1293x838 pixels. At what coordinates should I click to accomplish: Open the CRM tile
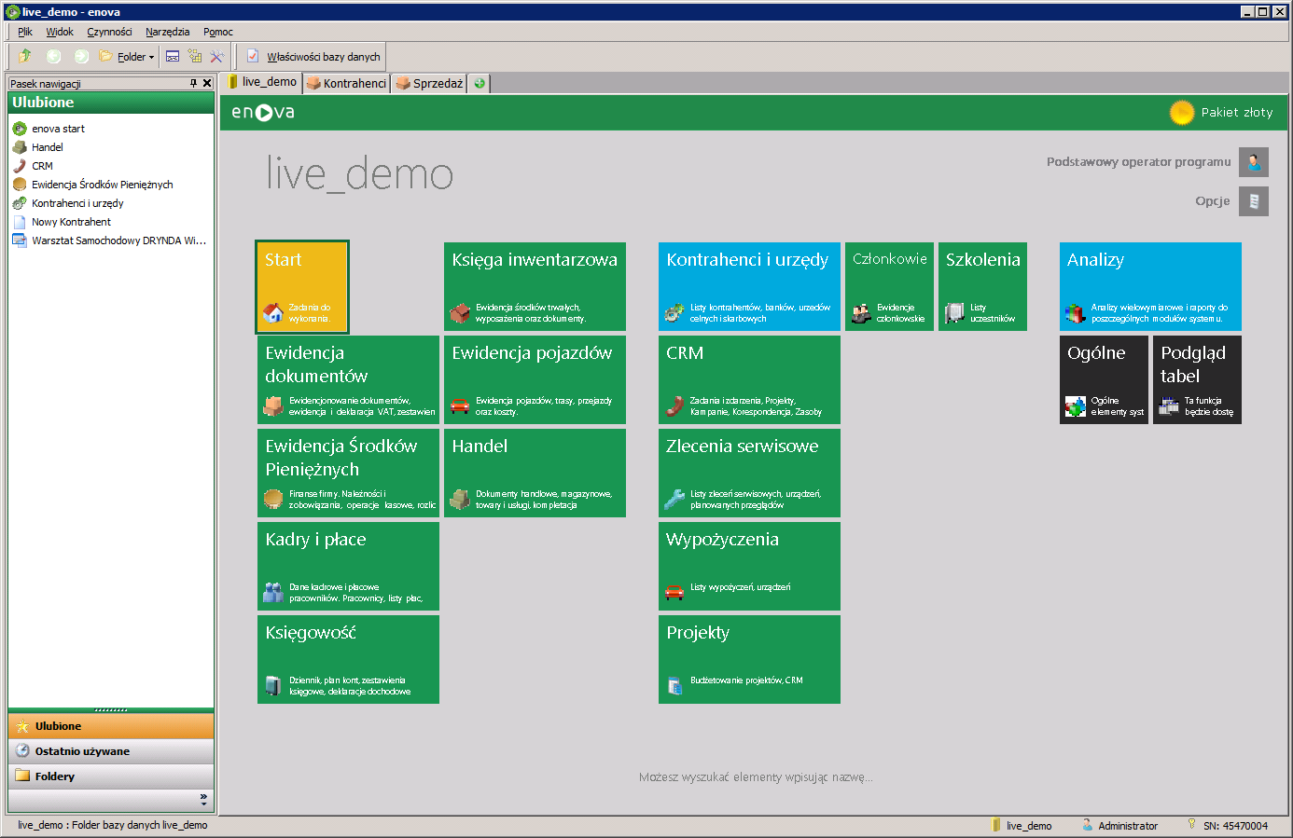click(749, 379)
